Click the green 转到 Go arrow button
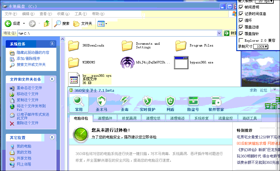 (x=226, y=33)
